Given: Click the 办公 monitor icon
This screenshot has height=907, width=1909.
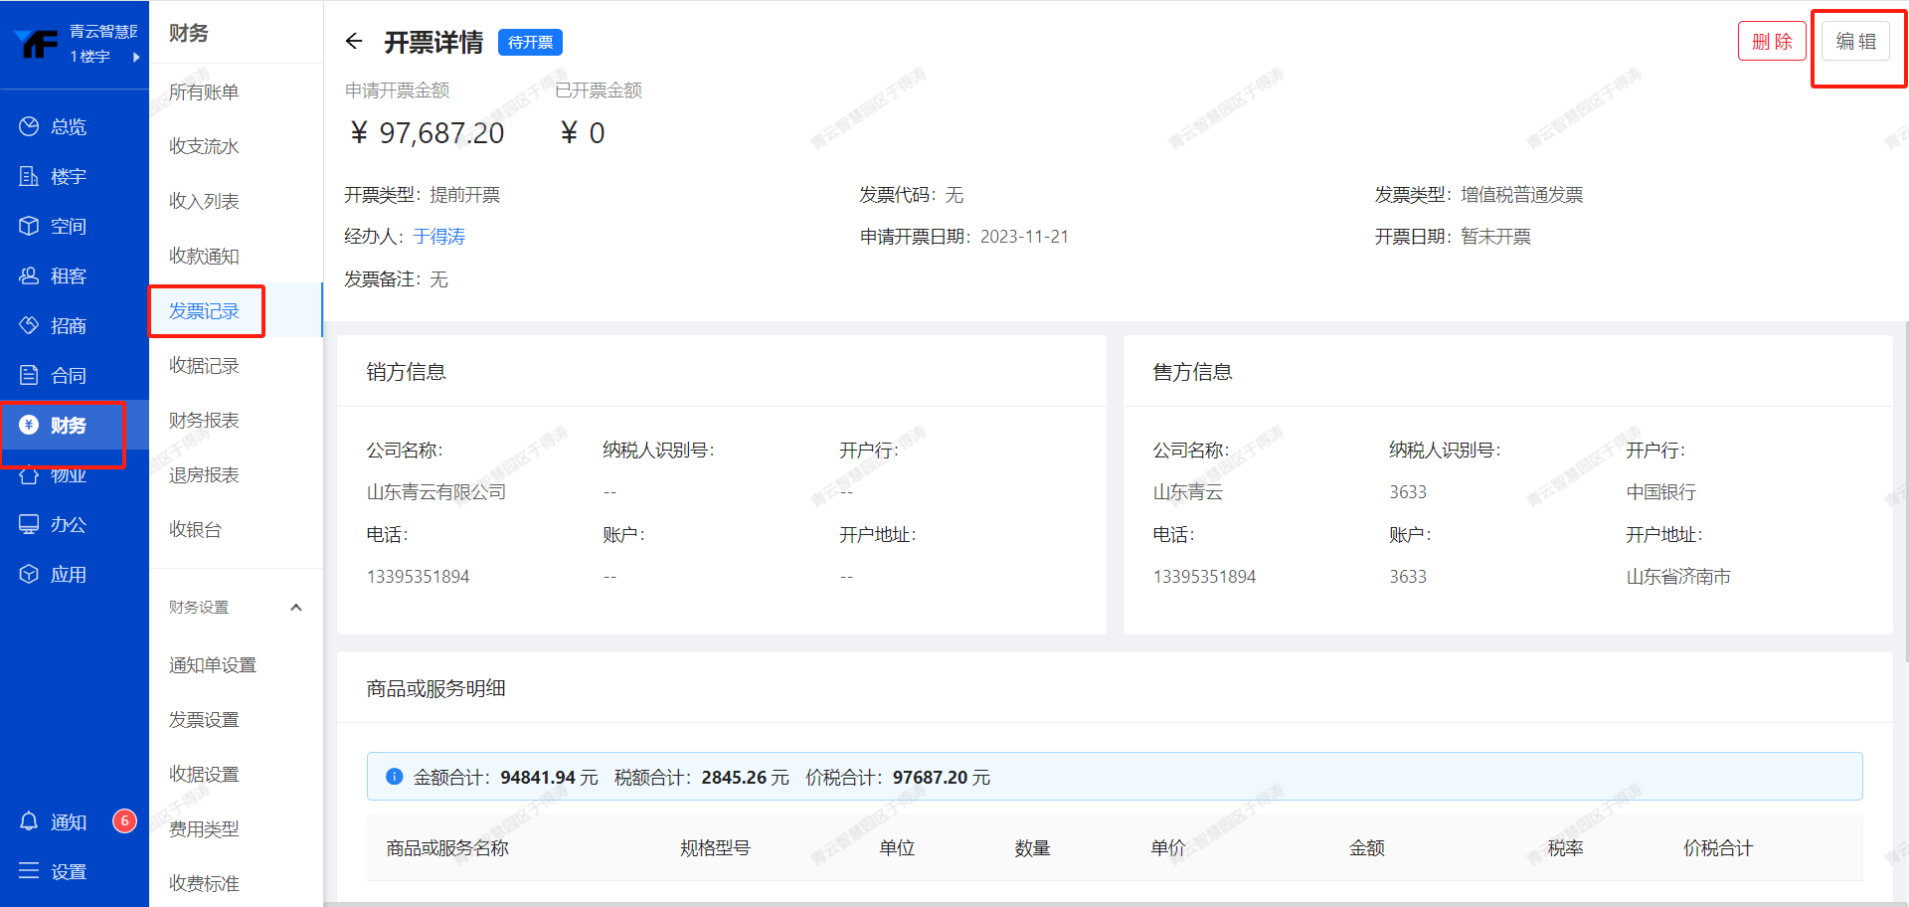Looking at the screenshot, I should pos(29,524).
